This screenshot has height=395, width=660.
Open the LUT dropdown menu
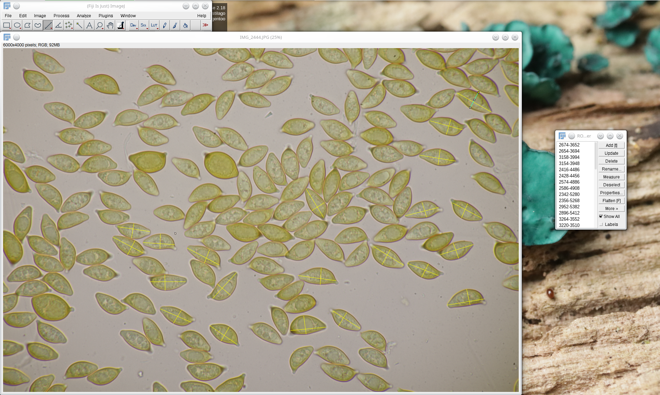point(154,25)
